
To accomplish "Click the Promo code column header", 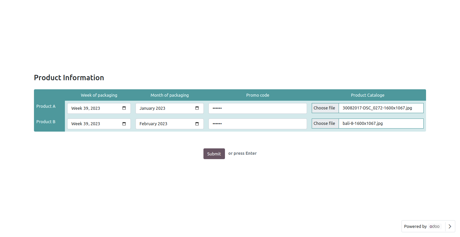I will coord(258,95).
